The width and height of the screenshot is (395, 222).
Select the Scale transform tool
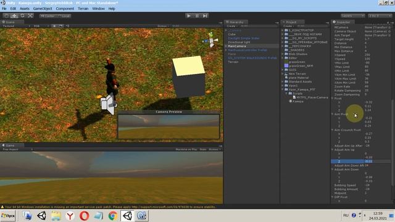(30, 16)
